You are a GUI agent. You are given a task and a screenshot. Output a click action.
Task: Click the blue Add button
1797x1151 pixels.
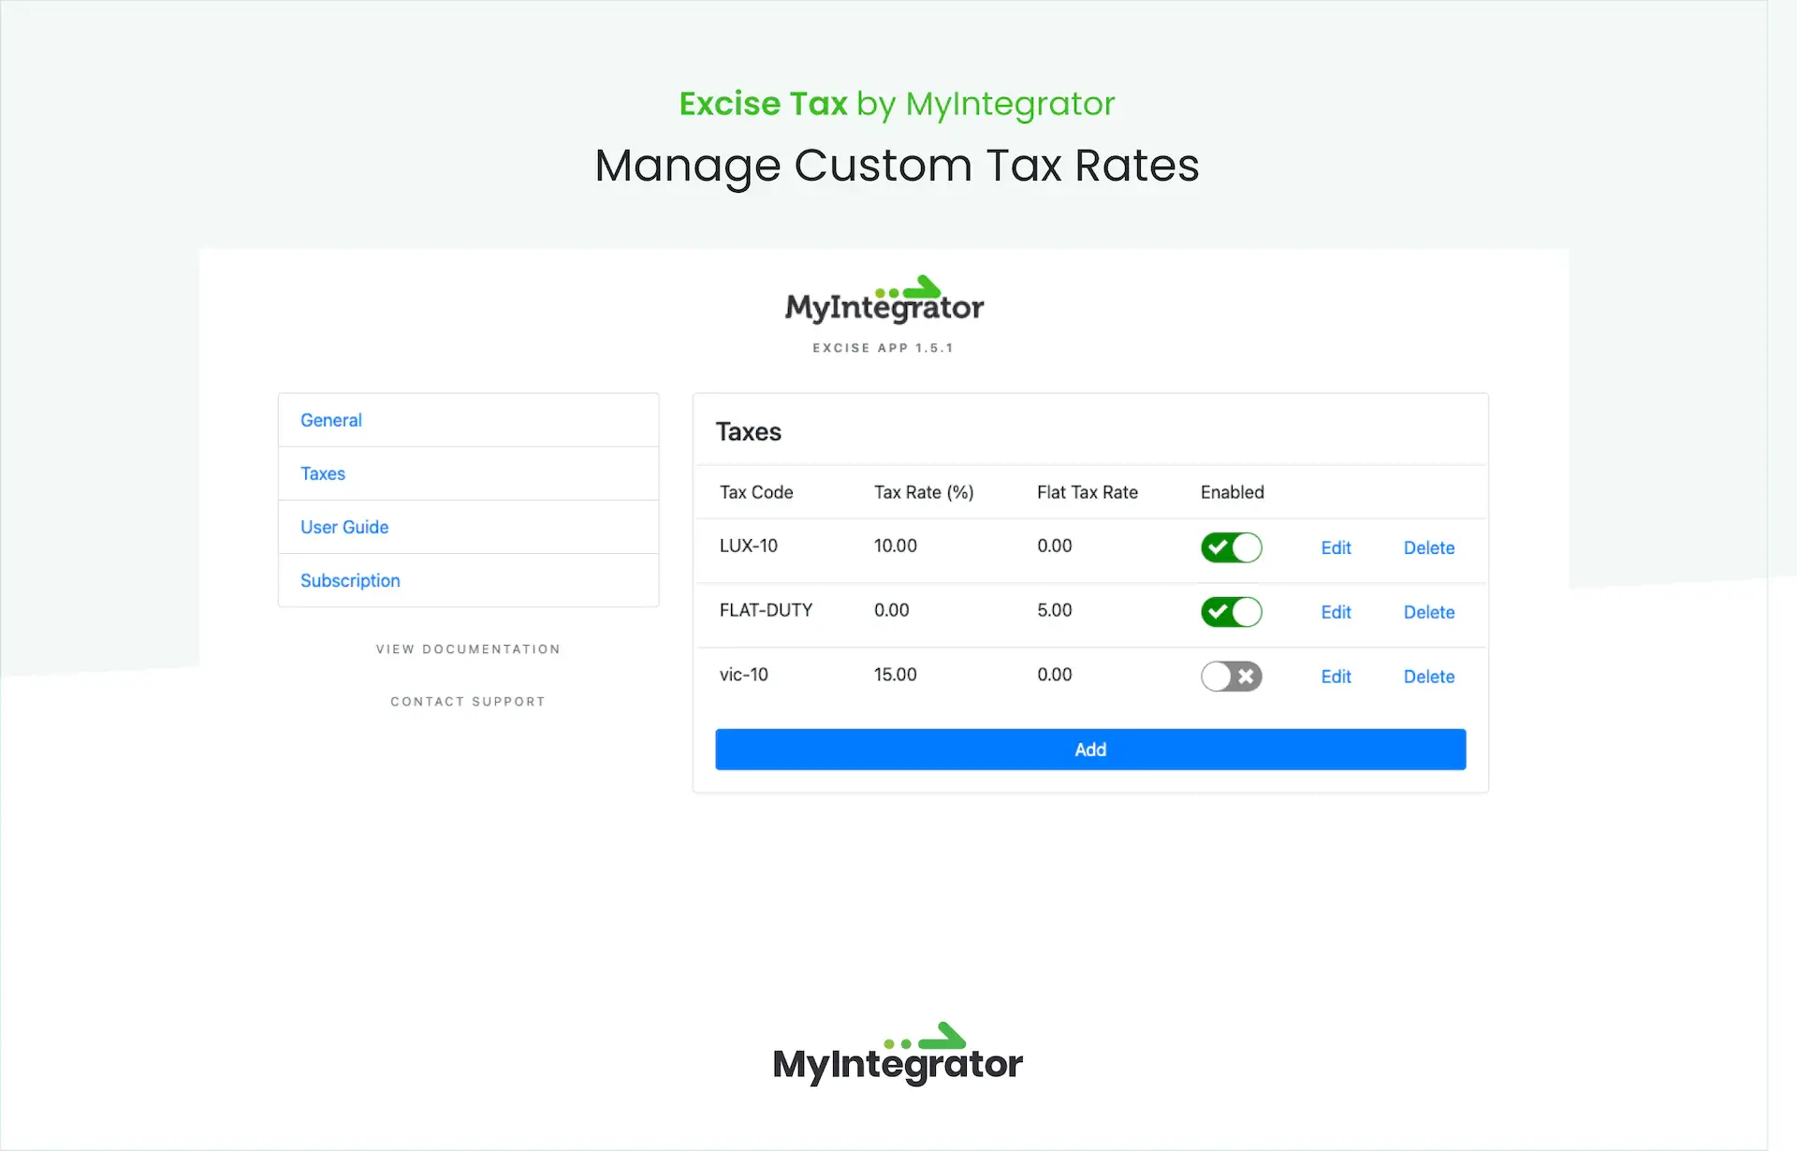tap(1090, 750)
